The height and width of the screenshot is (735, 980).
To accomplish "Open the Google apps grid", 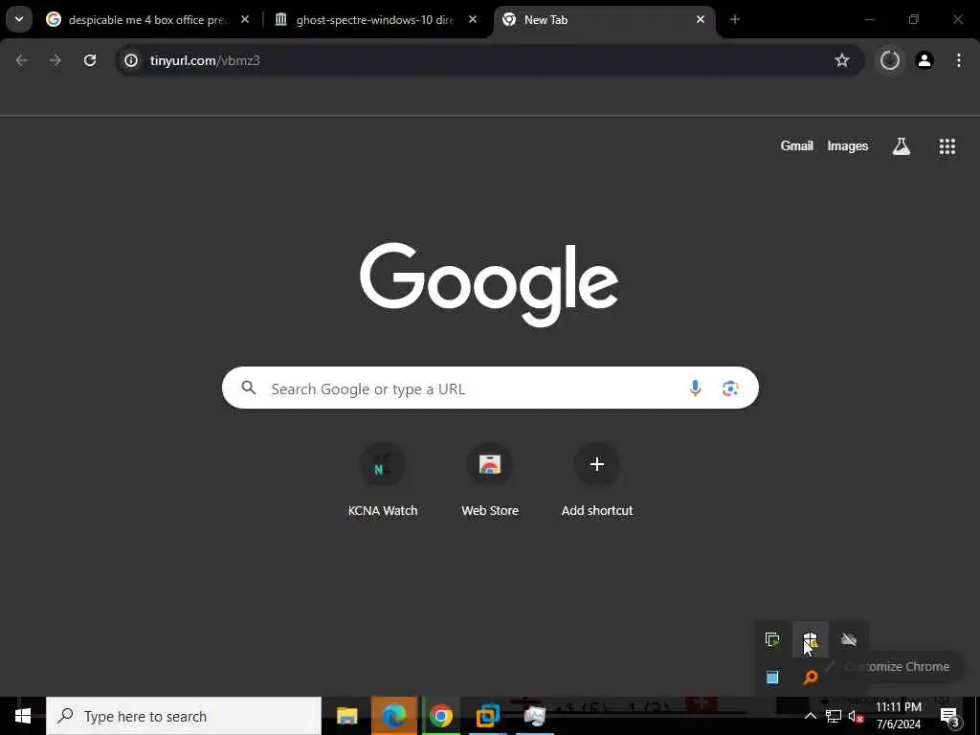I will [x=947, y=146].
